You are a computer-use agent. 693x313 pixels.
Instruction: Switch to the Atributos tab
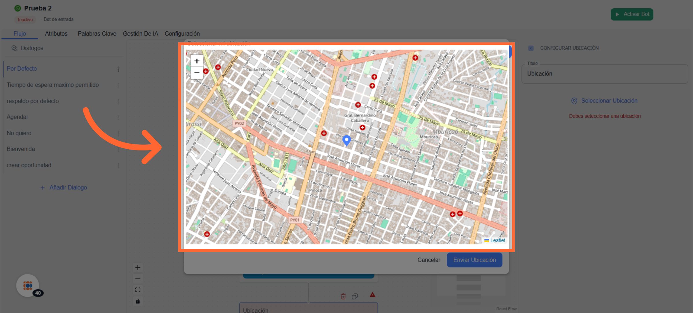[56, 34]
